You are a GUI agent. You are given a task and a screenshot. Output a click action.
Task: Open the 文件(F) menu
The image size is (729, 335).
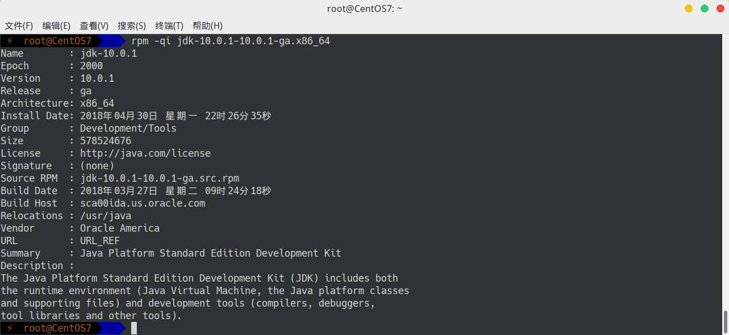[x=19, y=26]
